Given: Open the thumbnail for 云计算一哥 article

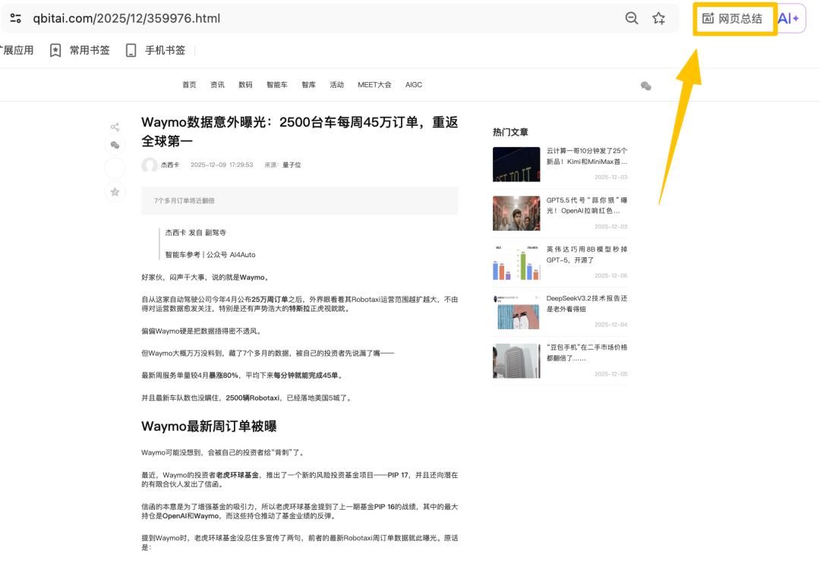Looking at the screenshot, I should pos(516,164).
